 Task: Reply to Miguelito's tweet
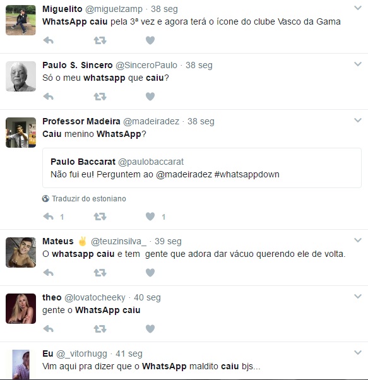tap(49, 40)
